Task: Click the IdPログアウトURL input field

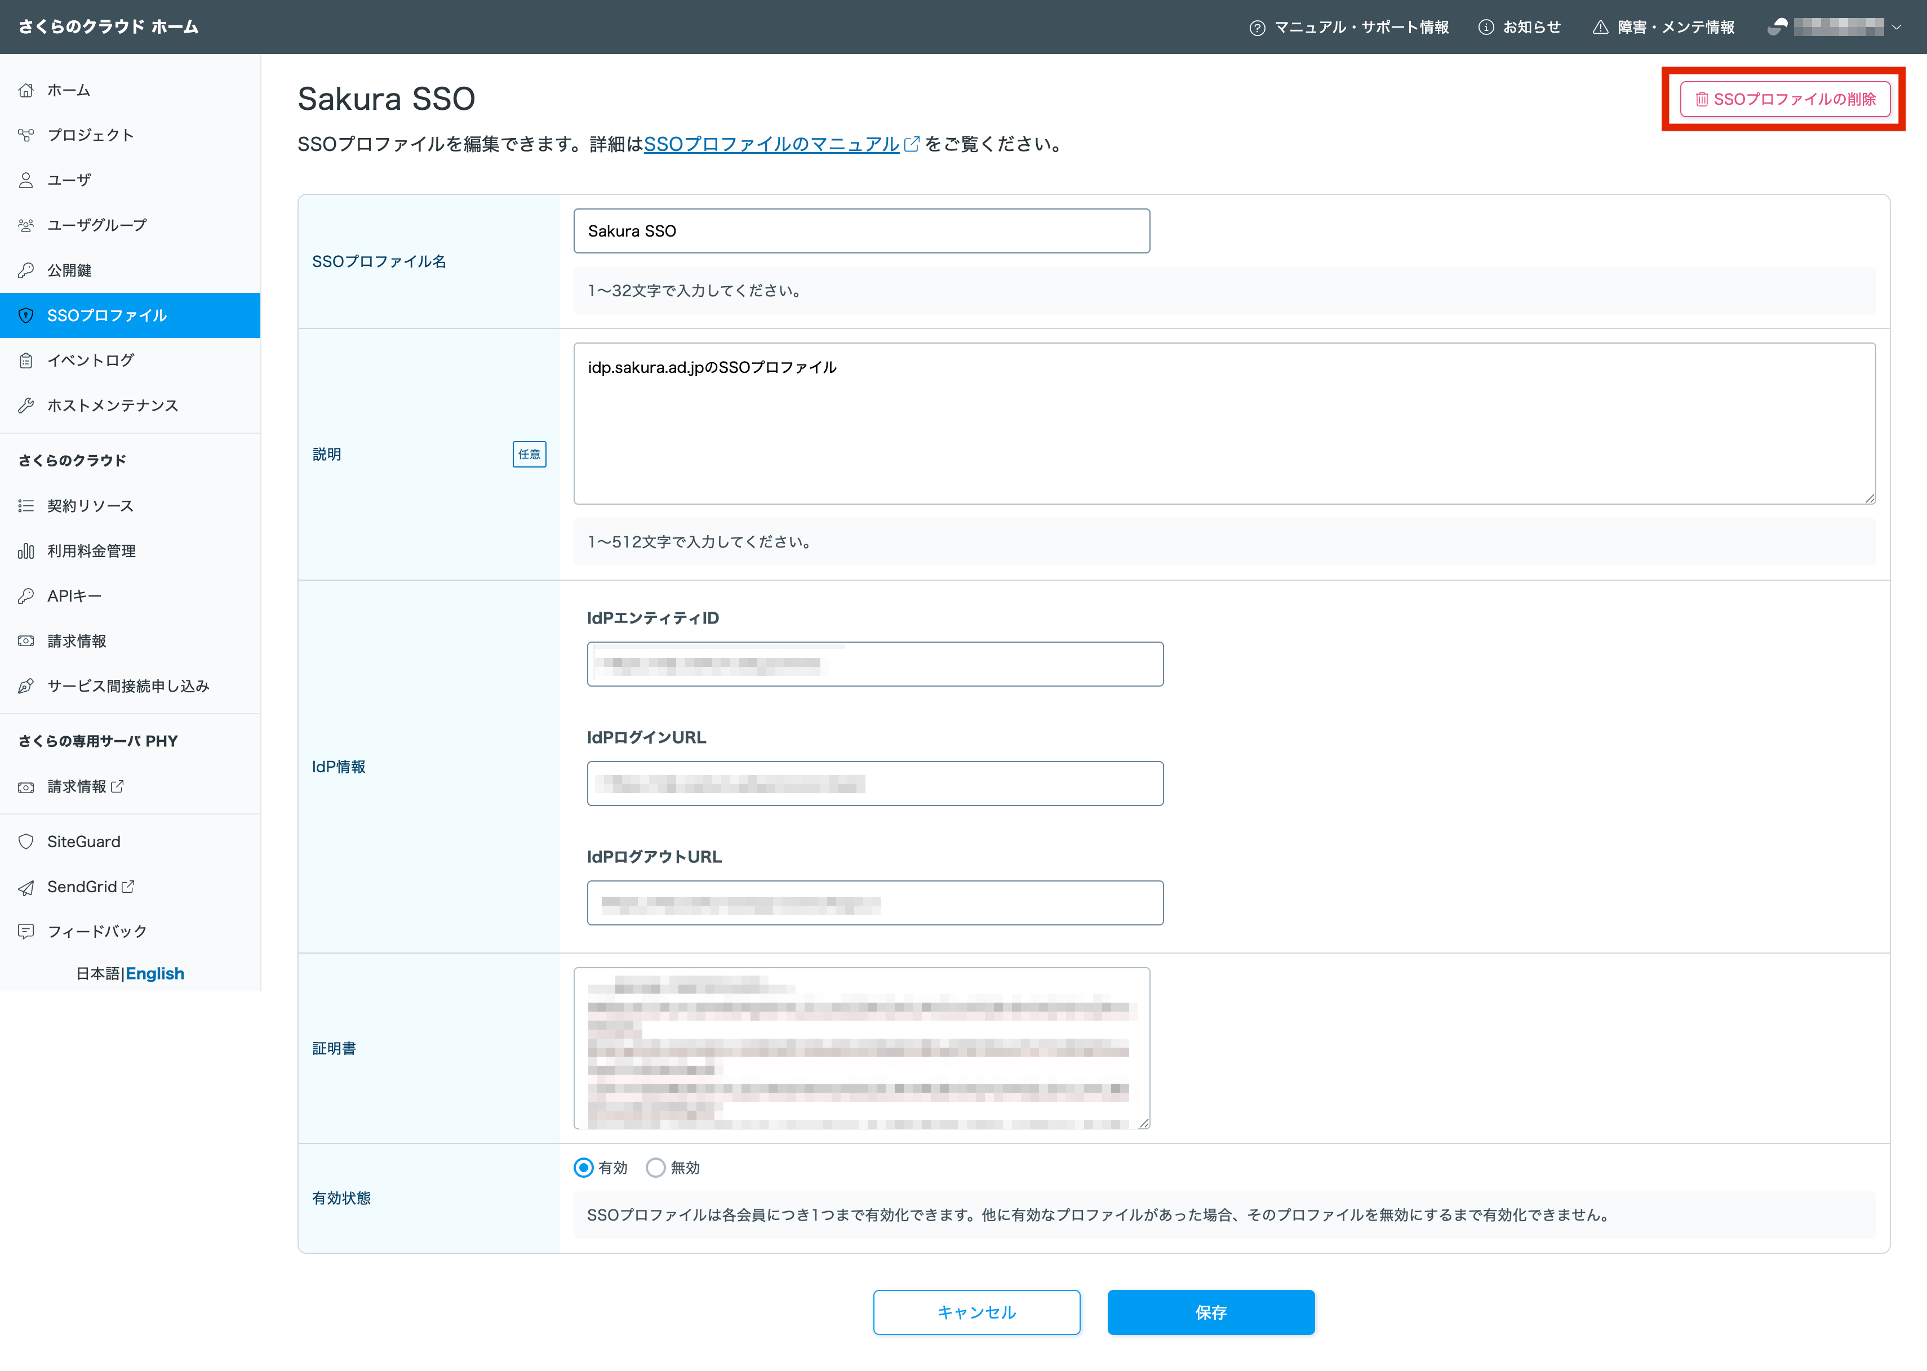Action: (875, 903)
